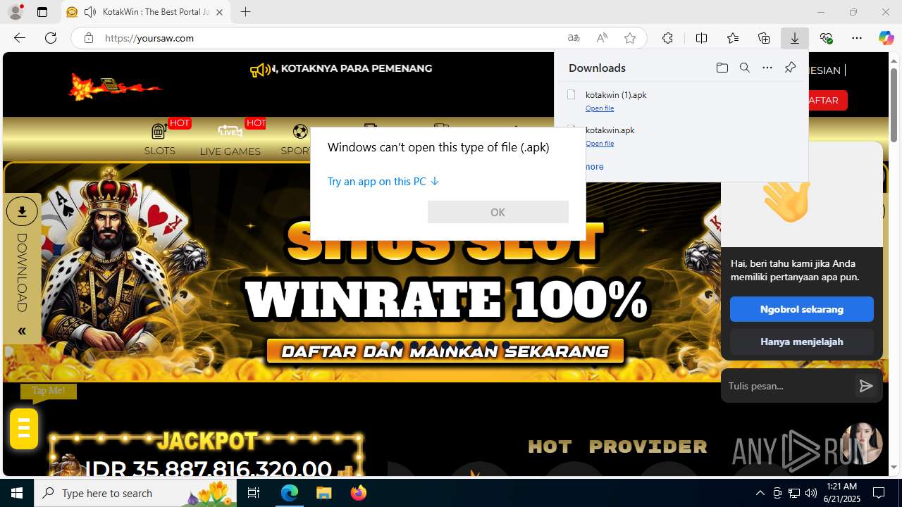Viewport: 902px width, 507px height.
Task: Click the sports soccer ball icon
Action: tap(300, 132)
